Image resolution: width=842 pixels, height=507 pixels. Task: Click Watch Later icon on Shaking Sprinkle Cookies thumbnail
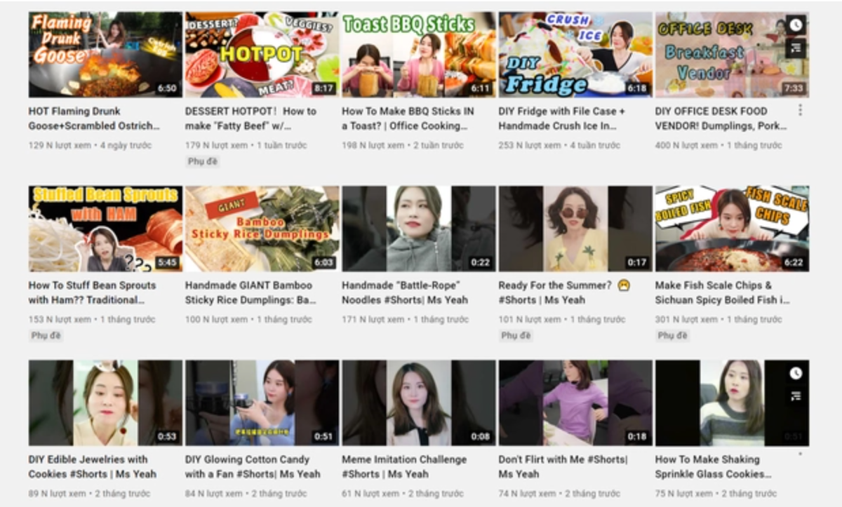point(795,372)
